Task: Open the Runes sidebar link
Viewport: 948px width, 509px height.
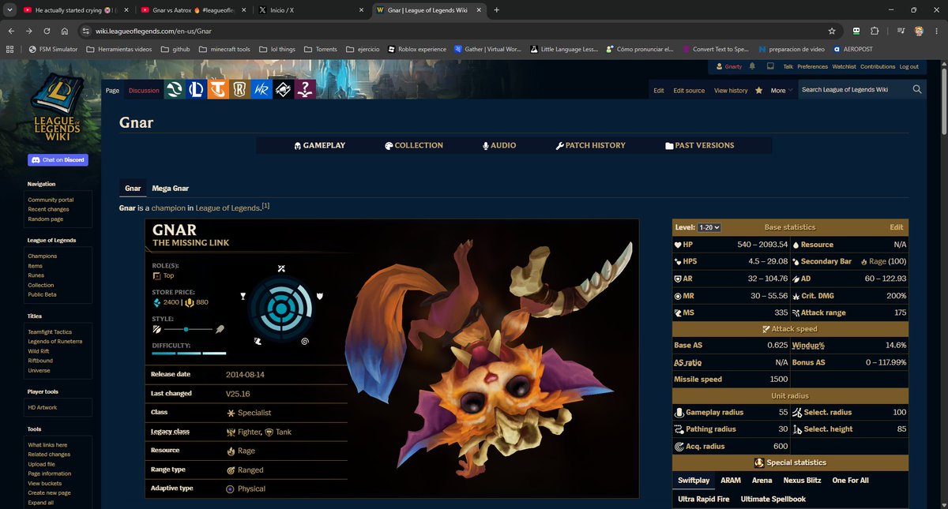Action: coord(36,275)
